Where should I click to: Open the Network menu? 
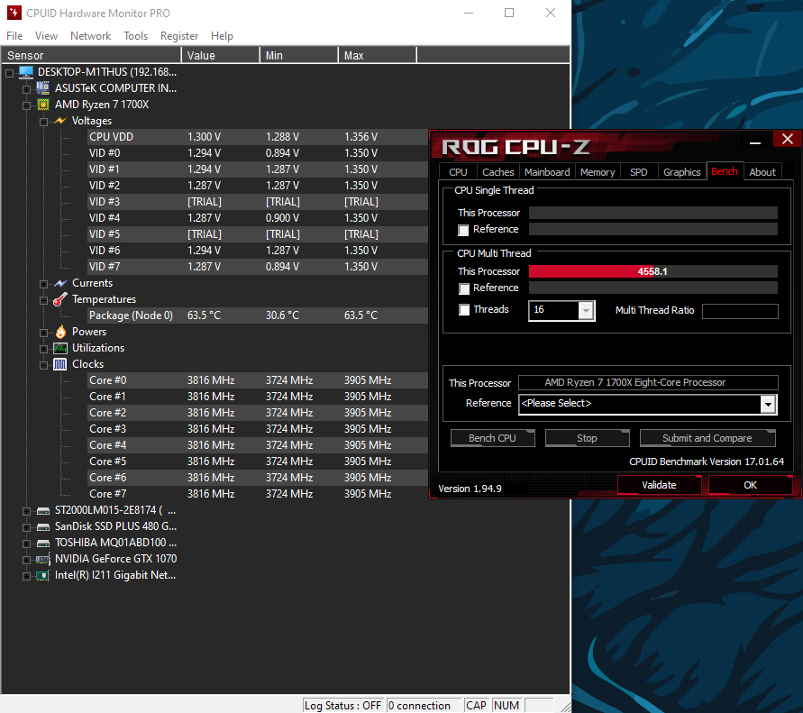coord(91,36)
